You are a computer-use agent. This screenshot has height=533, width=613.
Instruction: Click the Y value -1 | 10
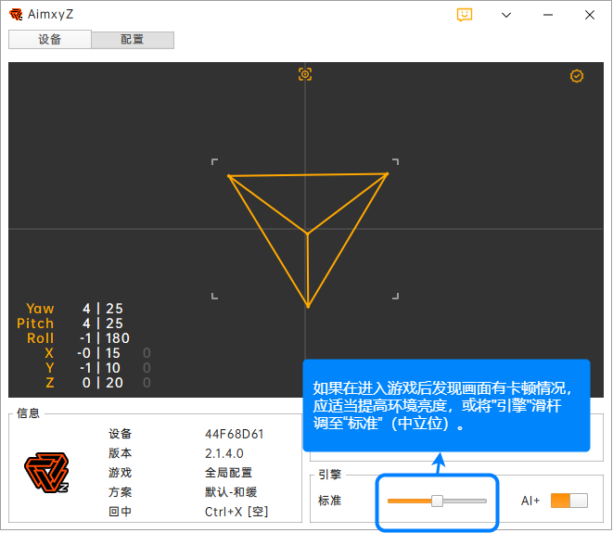point(99,368)
